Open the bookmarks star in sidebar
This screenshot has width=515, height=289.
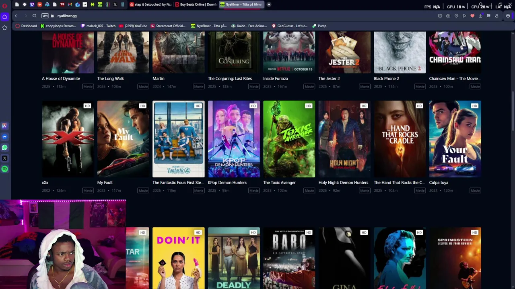pos(5,27)
